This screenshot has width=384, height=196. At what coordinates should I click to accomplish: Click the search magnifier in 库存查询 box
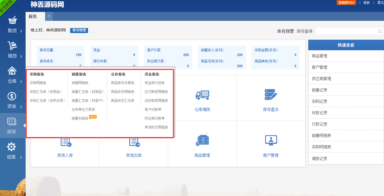coord(380,31)
